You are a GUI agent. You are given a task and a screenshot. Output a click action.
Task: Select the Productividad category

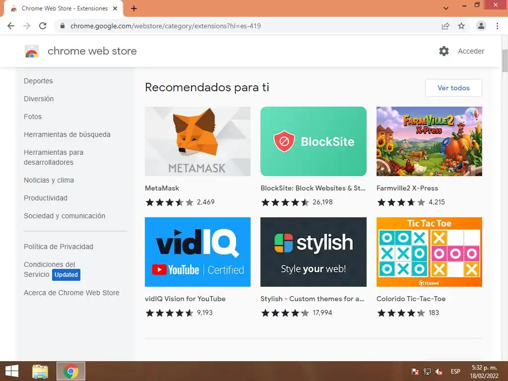click(46, 198)
